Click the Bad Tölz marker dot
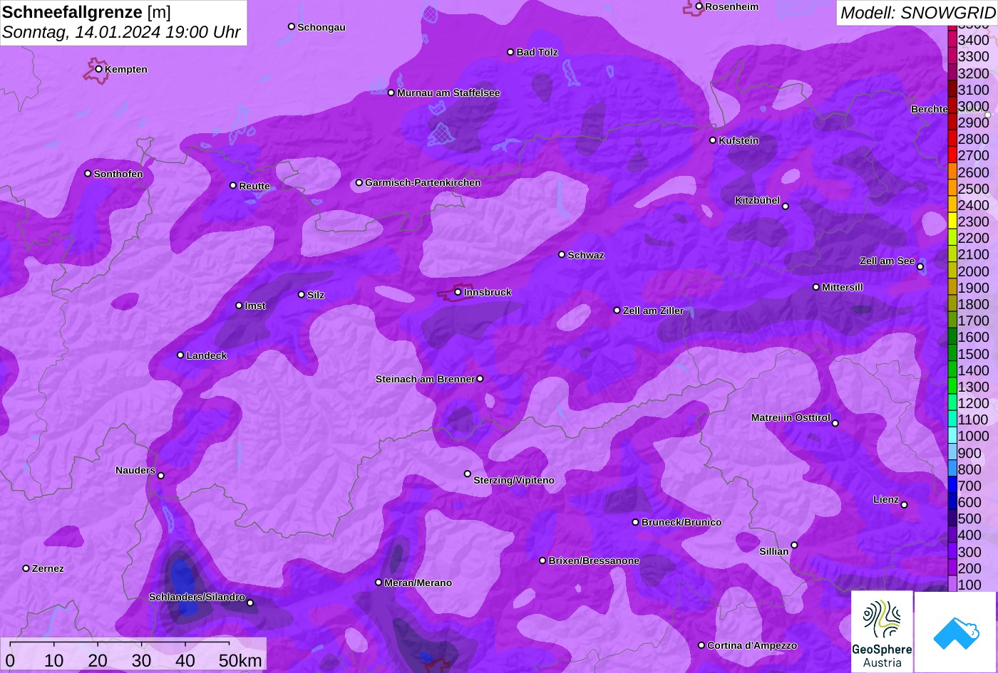This screenshot has width=998, height=673. point(510,52)
